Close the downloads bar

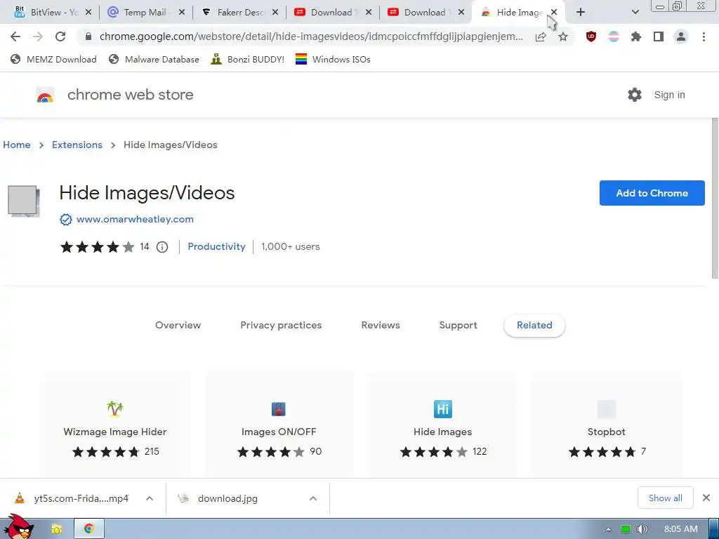(x=706, y=498)
